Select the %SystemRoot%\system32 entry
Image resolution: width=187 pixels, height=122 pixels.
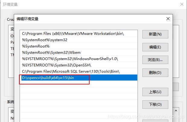click(79, 40)
